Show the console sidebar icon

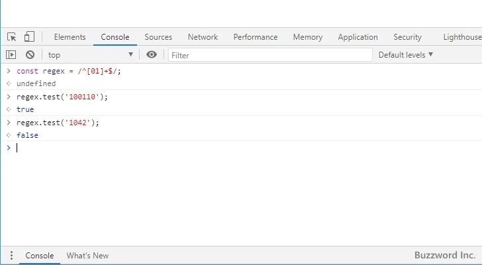pyautogui.click(x=11, y=55)
